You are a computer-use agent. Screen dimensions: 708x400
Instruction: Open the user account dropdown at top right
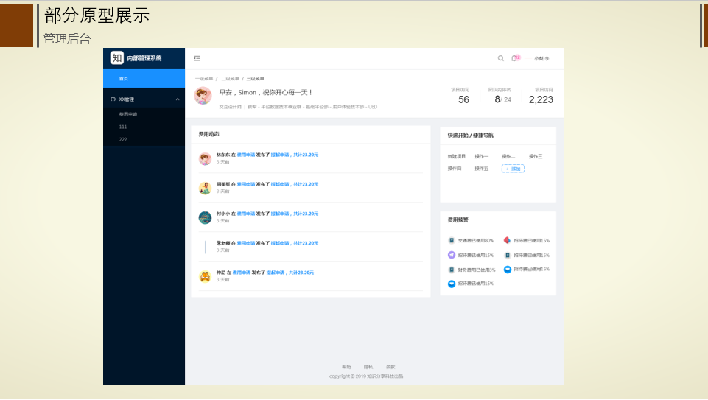tap(541, 58)
